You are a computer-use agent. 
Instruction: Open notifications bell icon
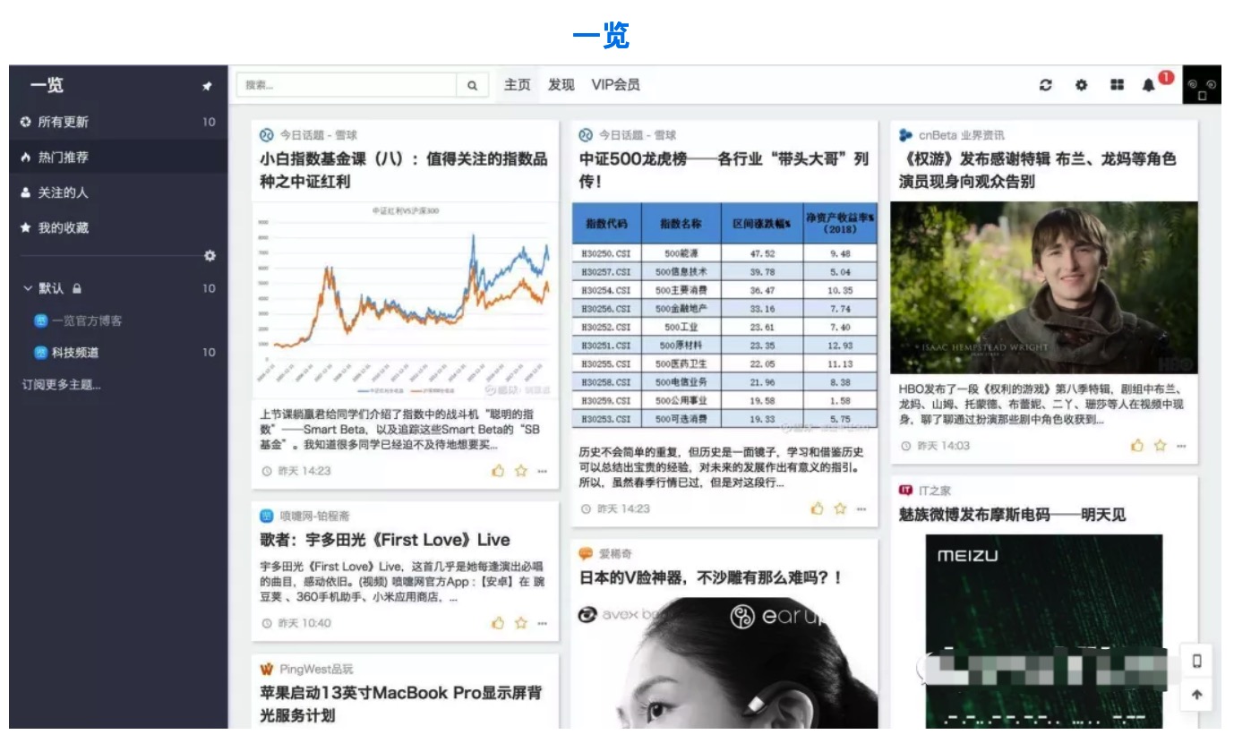[x=1149, y=85]
